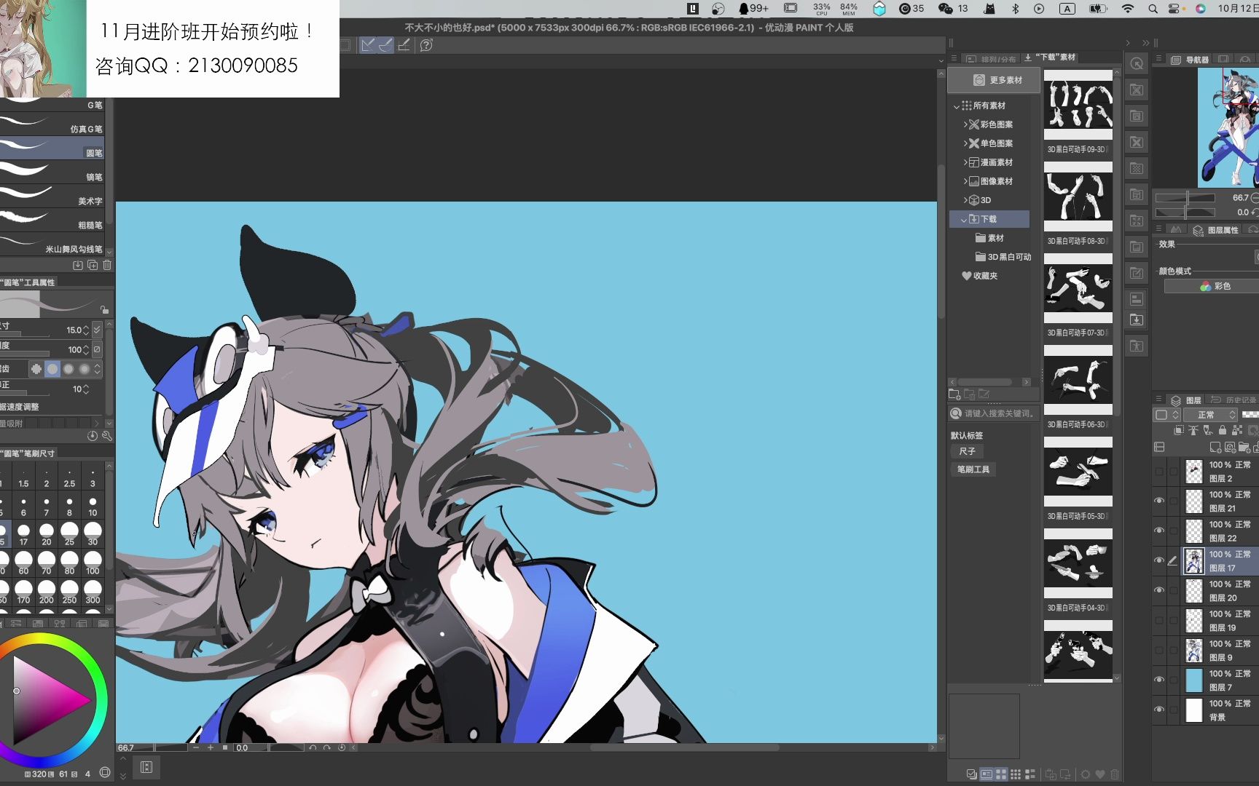Expand the 3D material folder

click(965, 200)
